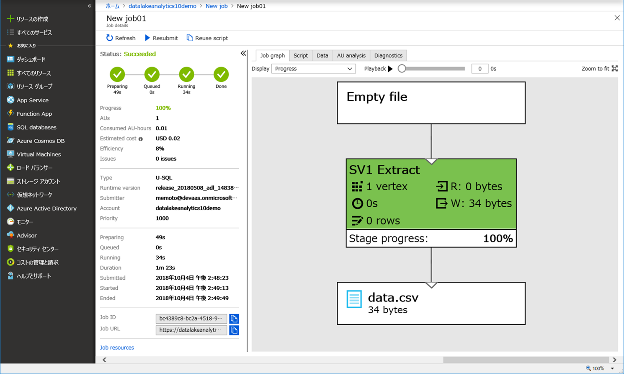Click the 0 issues value
The height and width of the screenshot is (374, 624).
point(166,158)
